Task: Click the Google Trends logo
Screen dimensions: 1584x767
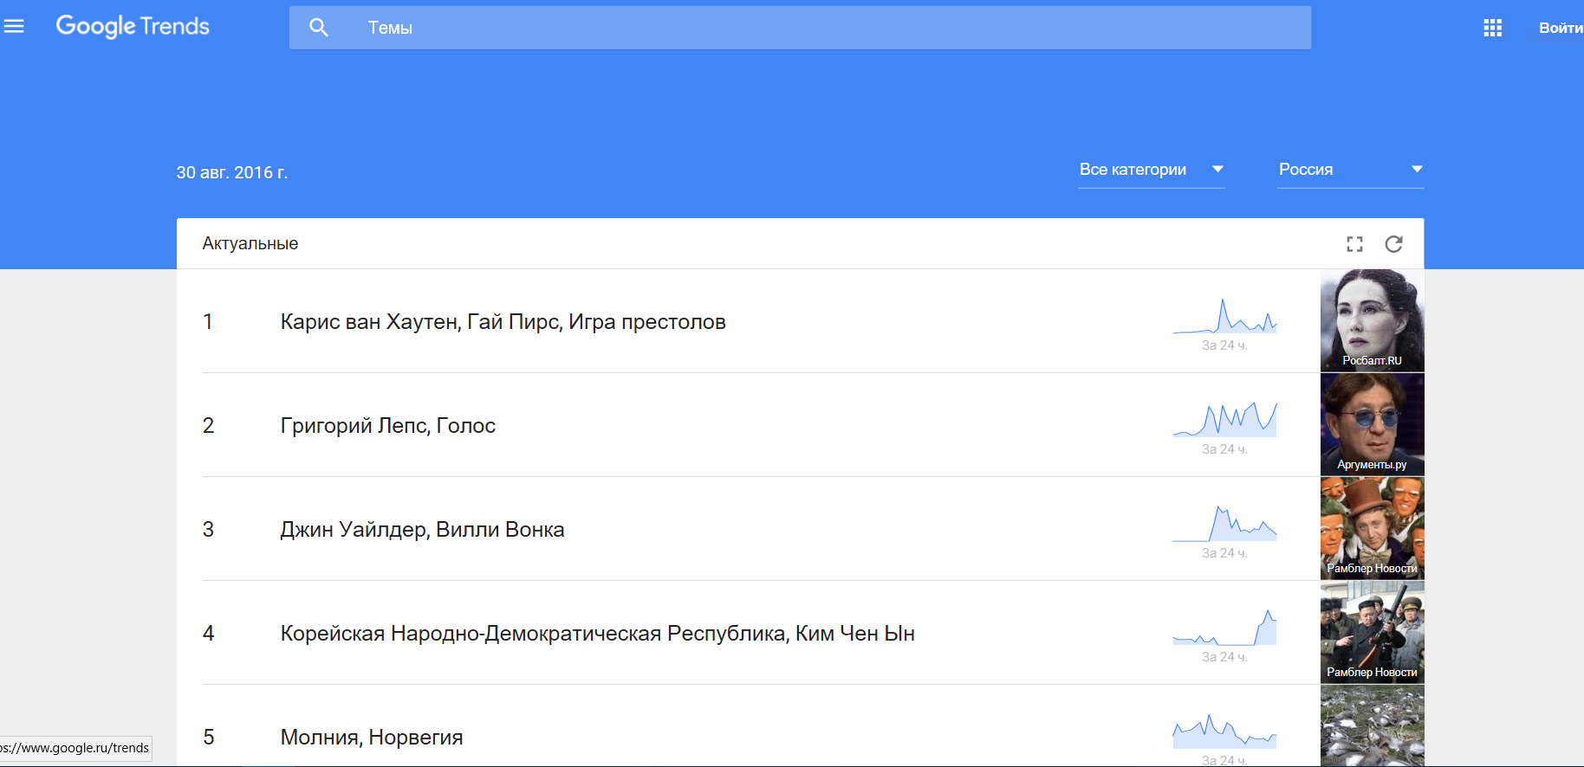Action: 133,27
